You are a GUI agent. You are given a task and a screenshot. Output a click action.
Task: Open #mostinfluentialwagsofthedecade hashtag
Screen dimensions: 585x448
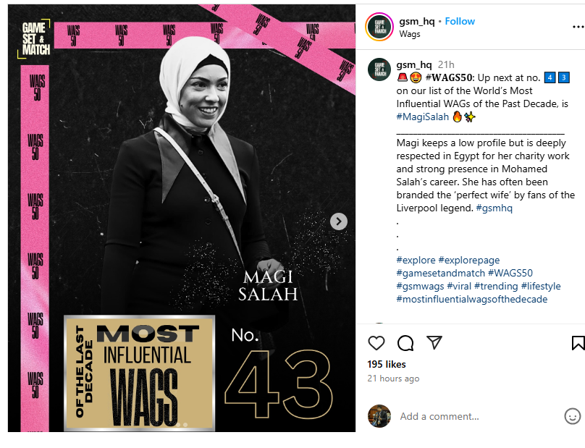point(472,299)
